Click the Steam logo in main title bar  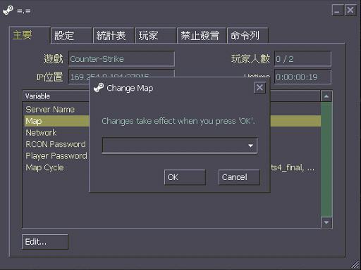pyautogui.click(x=8, y=11)
